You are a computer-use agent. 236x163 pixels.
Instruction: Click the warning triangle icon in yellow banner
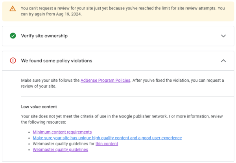13,8
